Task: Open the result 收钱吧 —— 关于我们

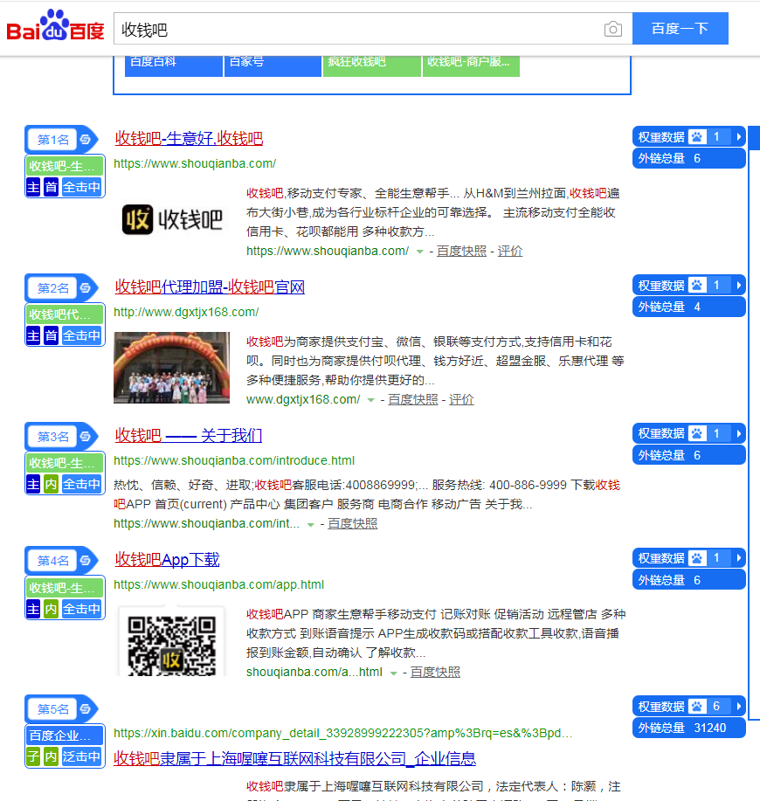Action: (x=189, y=436)
